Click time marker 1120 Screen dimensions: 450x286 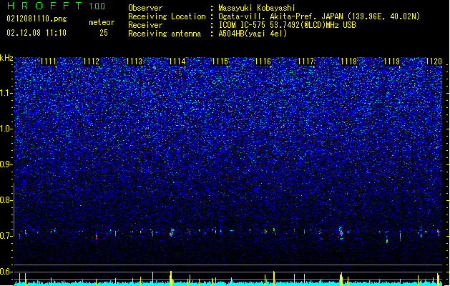point(434,61)
